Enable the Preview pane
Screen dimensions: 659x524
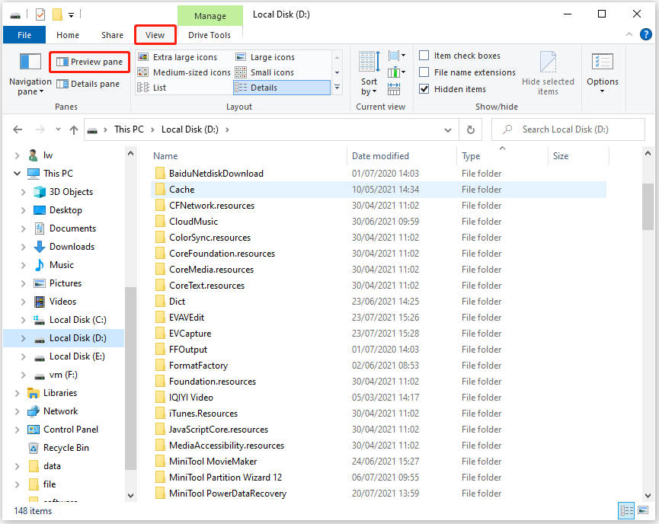point(89,62)
